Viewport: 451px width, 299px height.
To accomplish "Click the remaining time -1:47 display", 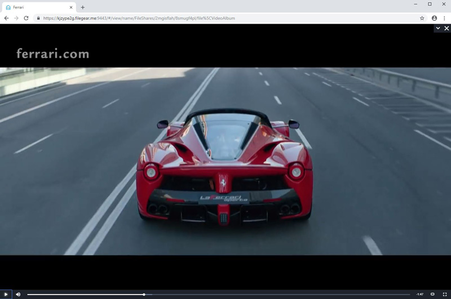I will coord(419,294).
